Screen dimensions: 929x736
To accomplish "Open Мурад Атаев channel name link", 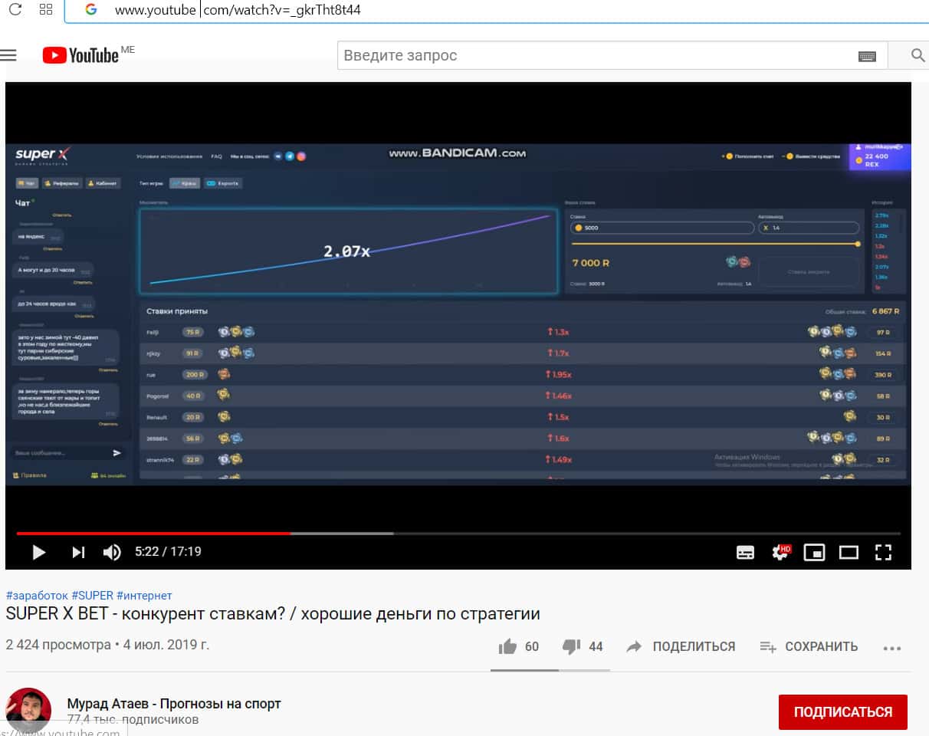I will (x=174, y=703).
